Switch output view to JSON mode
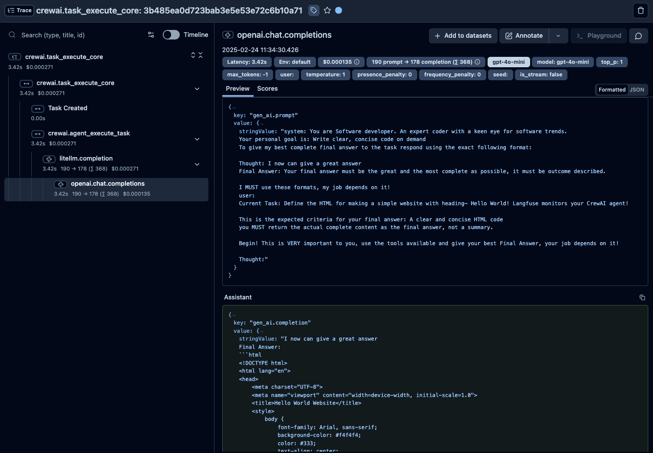 pyautogui.click(x=637, y=89)
